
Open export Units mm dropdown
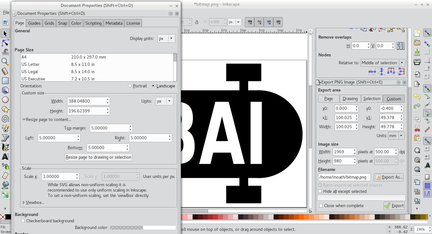pos(397,136)
